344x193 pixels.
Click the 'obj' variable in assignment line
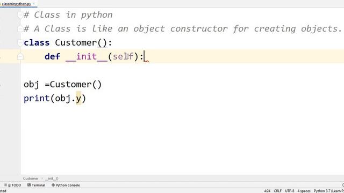(31, 85)
